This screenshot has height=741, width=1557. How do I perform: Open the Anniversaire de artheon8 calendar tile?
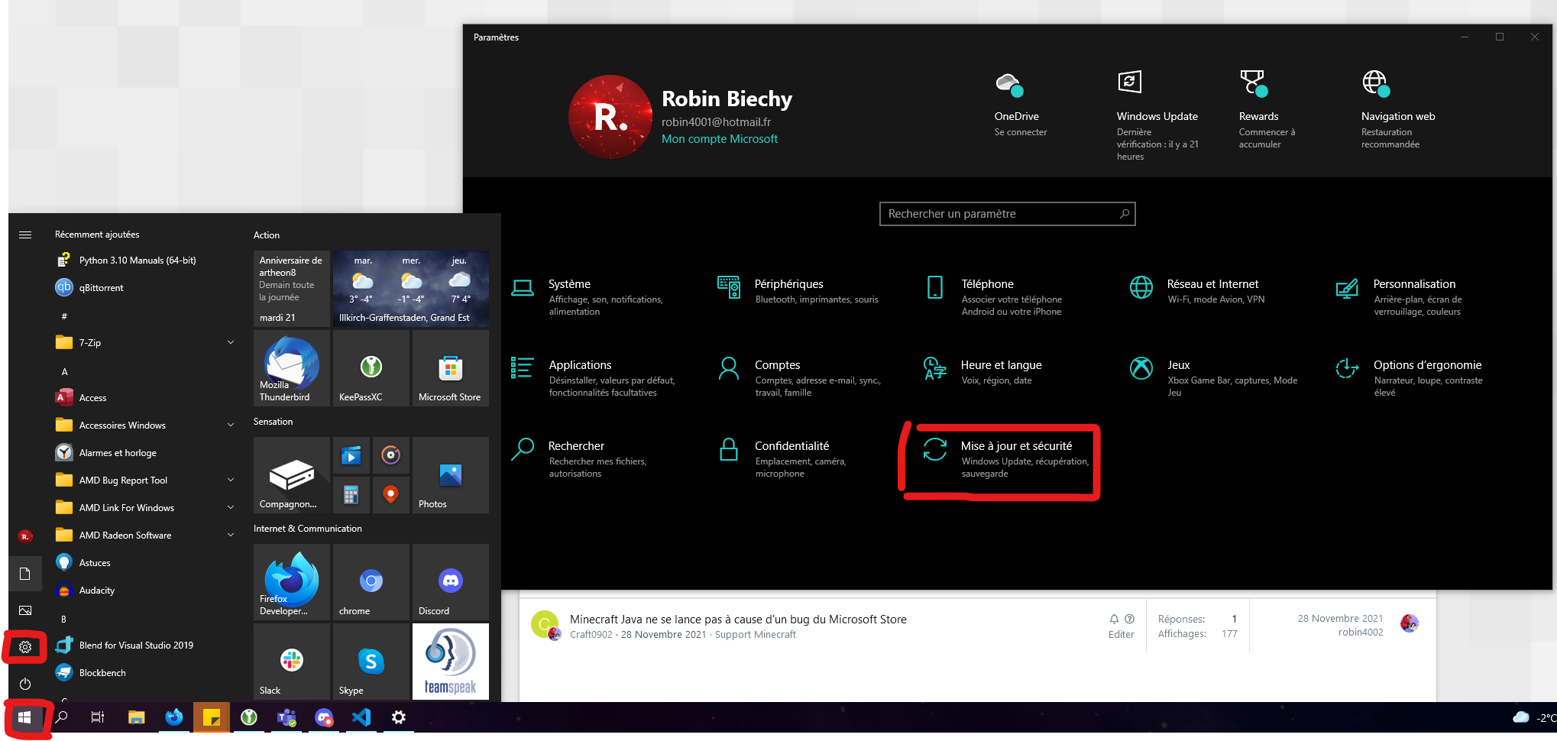(x=292, y=289)
